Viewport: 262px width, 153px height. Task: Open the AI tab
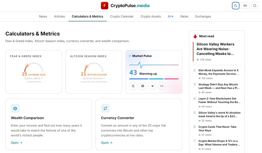(171, 16)
